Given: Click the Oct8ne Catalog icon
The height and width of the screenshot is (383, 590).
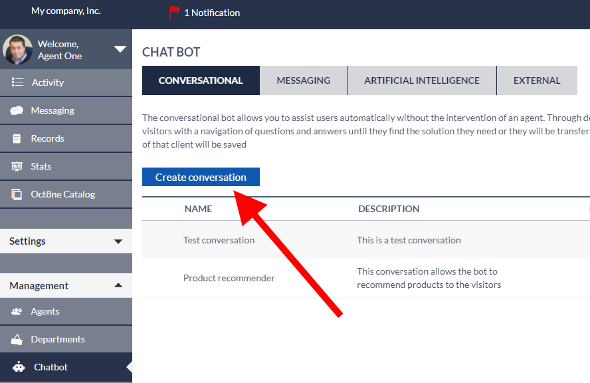Looking at the screenshot, I should coord(17,194).
